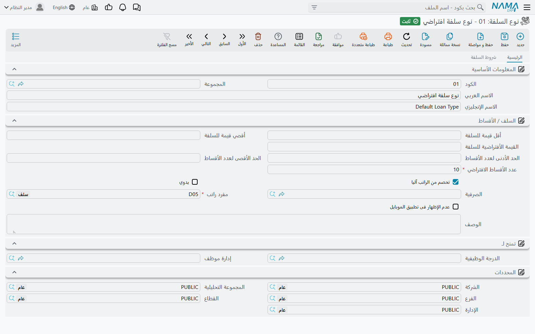535x334 pixels.
Task: Collapse the المعلومات الأساسية section
Action: (x=14, y=69)
